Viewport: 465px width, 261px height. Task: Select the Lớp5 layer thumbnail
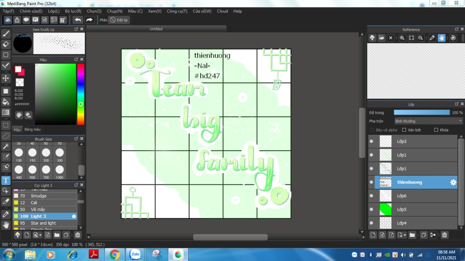tap(386, 209)
